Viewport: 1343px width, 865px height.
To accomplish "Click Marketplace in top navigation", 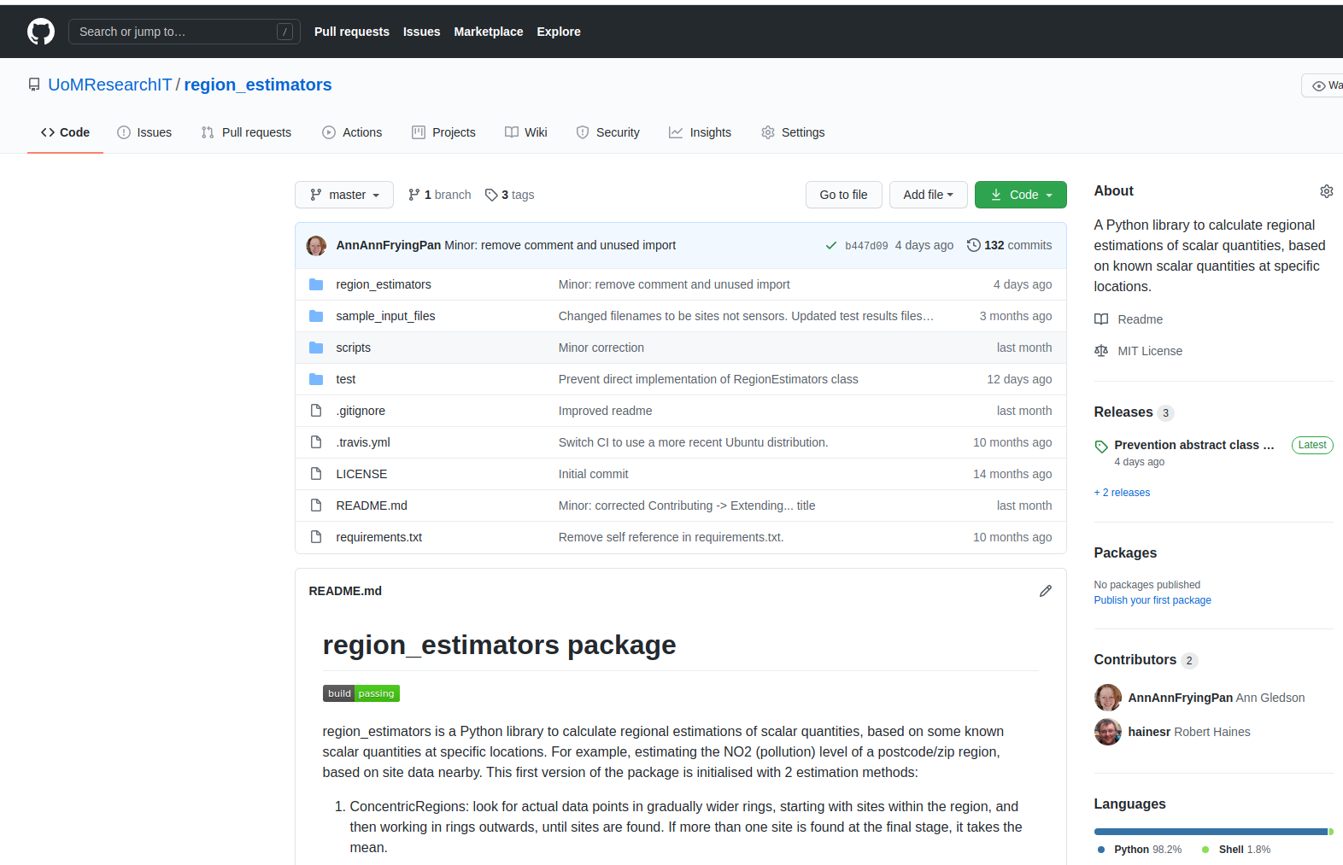I will (x=489, y=32).
